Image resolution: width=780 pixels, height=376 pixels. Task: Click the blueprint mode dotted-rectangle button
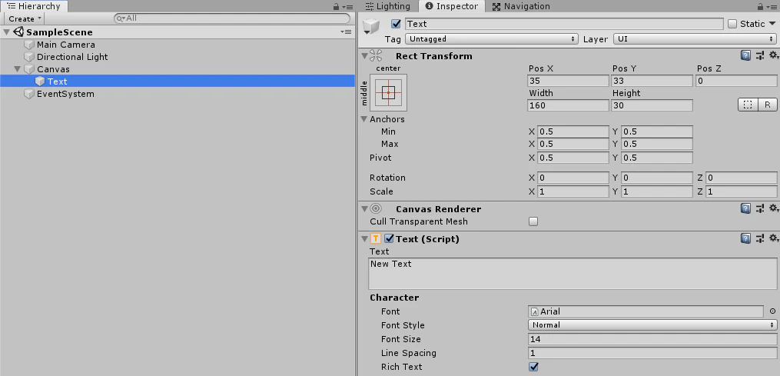point(747,105)
